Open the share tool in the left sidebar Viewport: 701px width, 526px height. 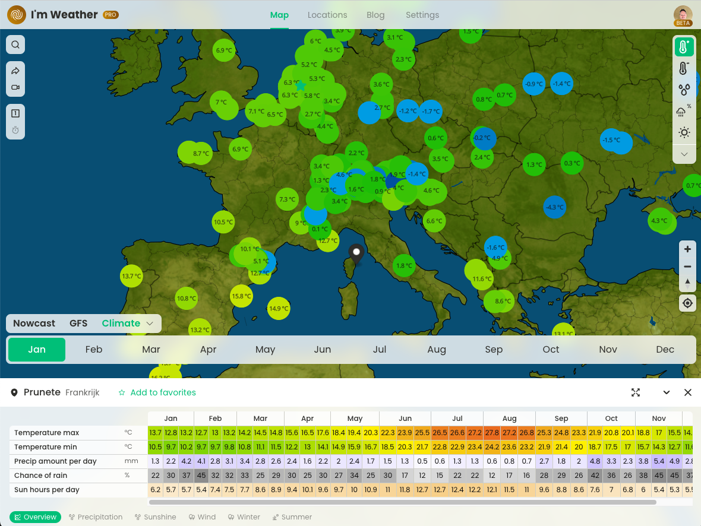point(15,70)
